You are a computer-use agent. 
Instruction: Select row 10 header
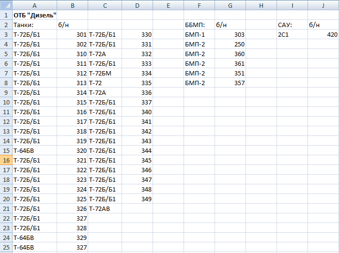pyautogui.click(x=6, y=102)
